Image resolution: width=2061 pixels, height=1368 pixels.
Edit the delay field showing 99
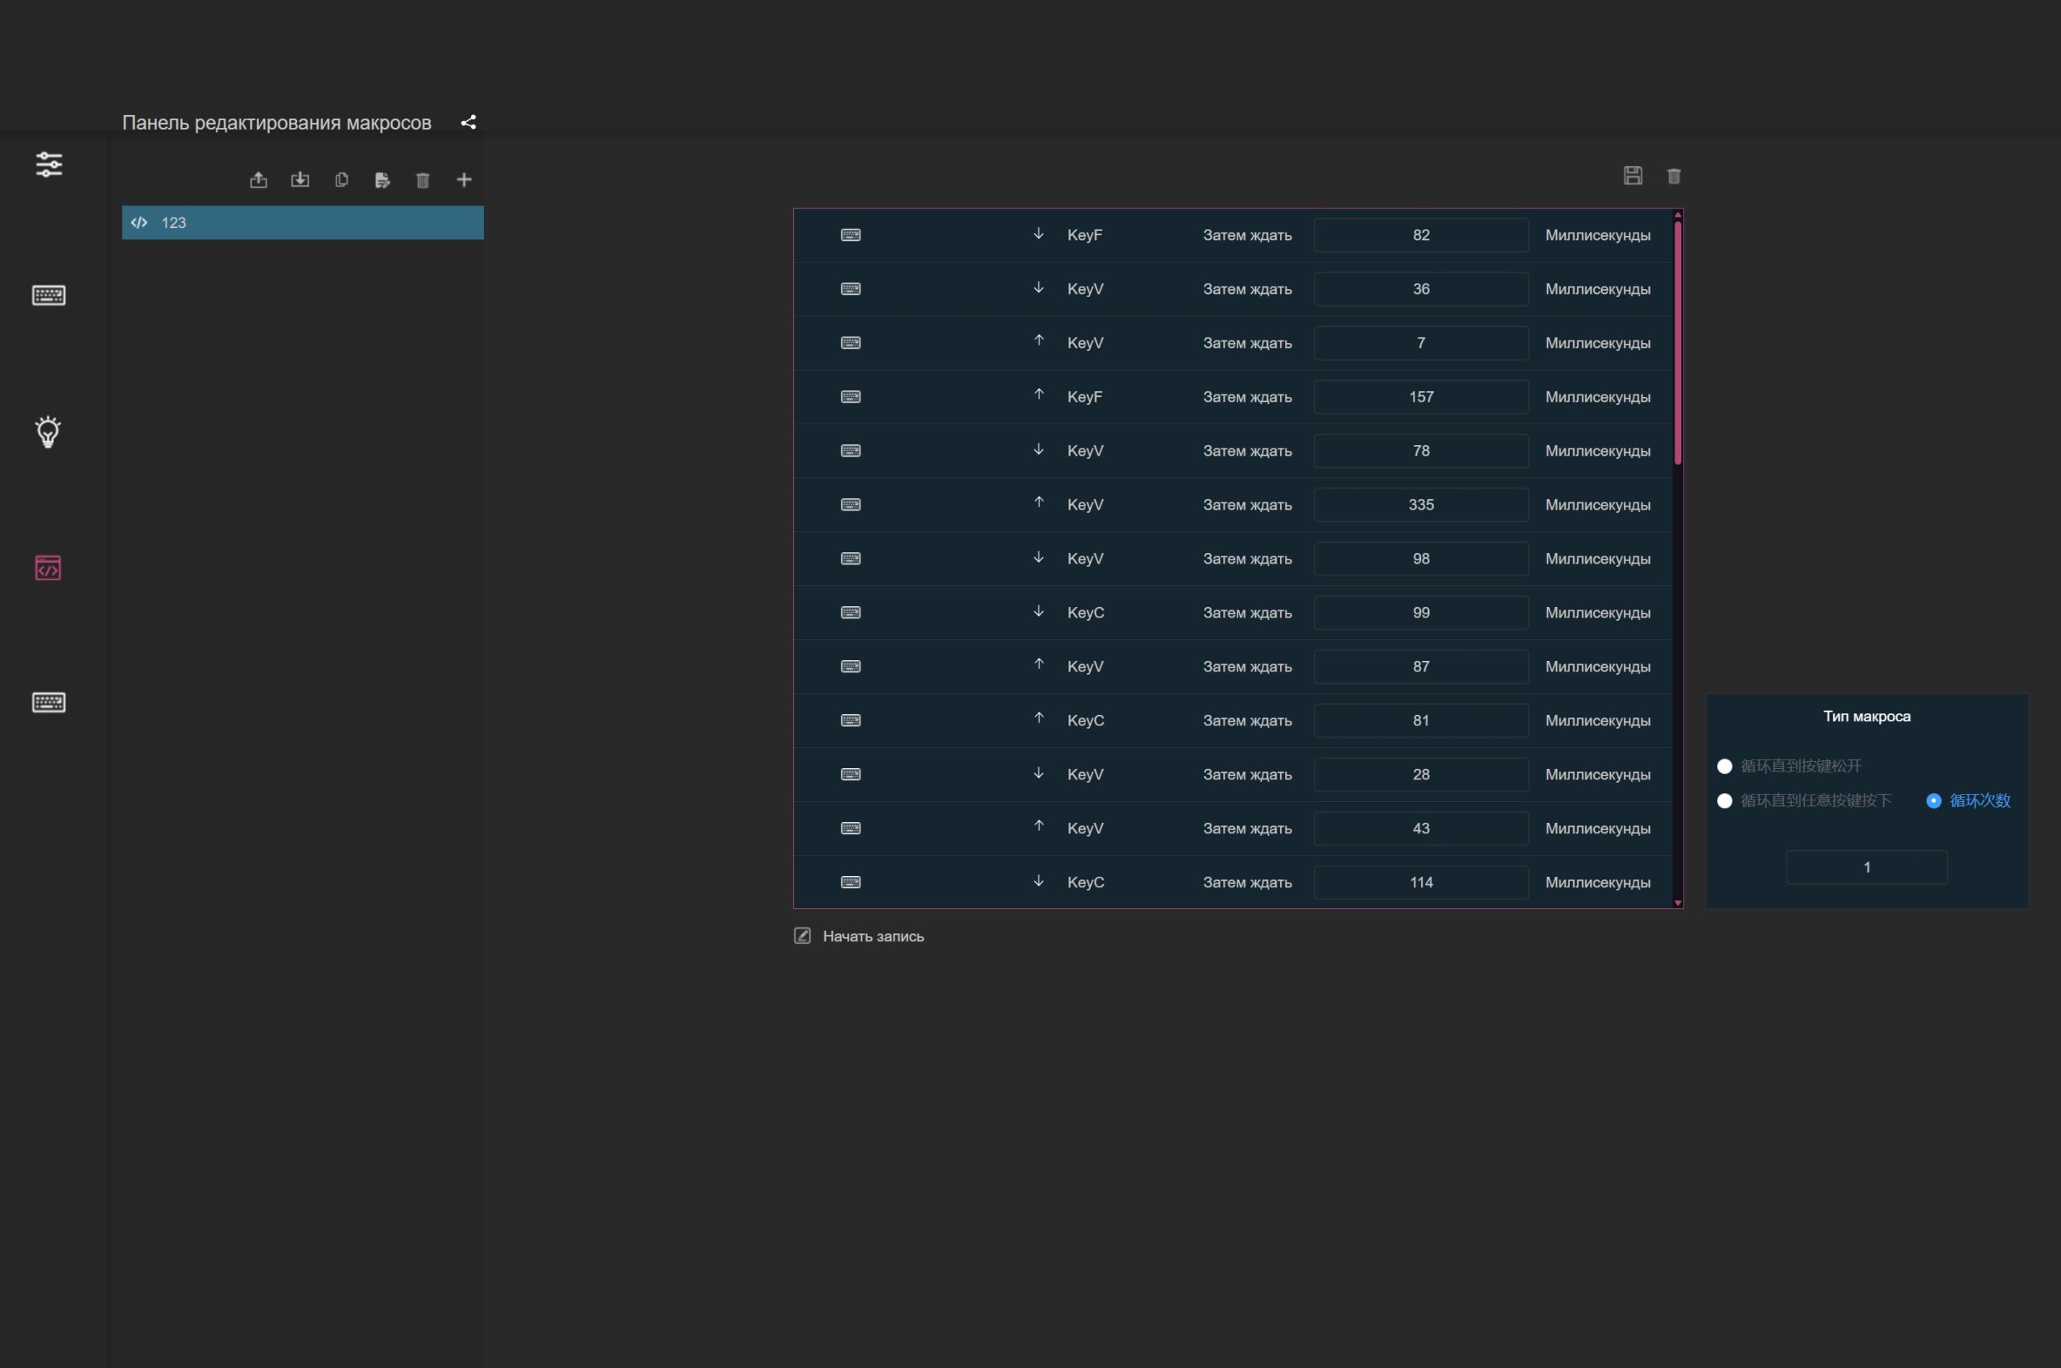click(x=1421, y=613)
